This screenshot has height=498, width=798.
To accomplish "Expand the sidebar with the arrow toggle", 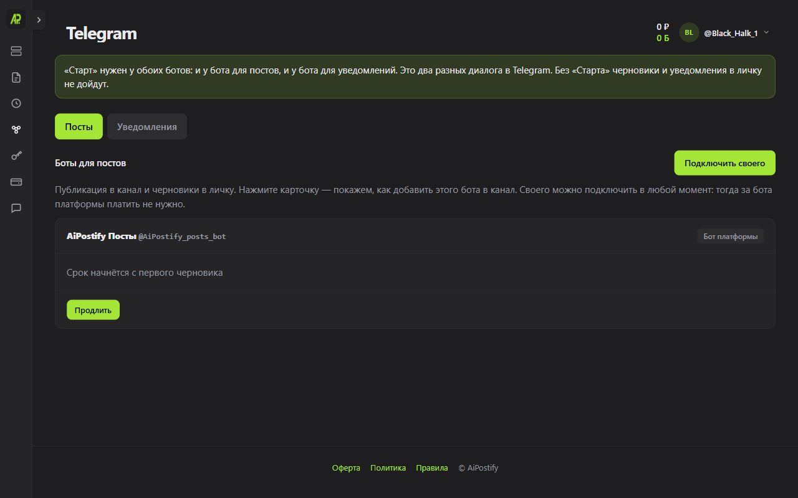I will click(39, 20).
